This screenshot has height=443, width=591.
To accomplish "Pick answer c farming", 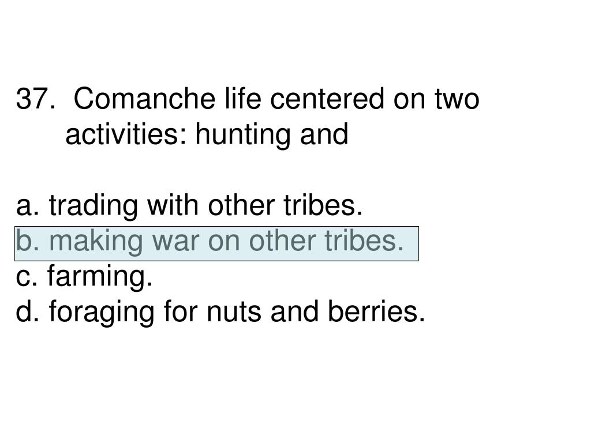I will (x=84, y=276).
